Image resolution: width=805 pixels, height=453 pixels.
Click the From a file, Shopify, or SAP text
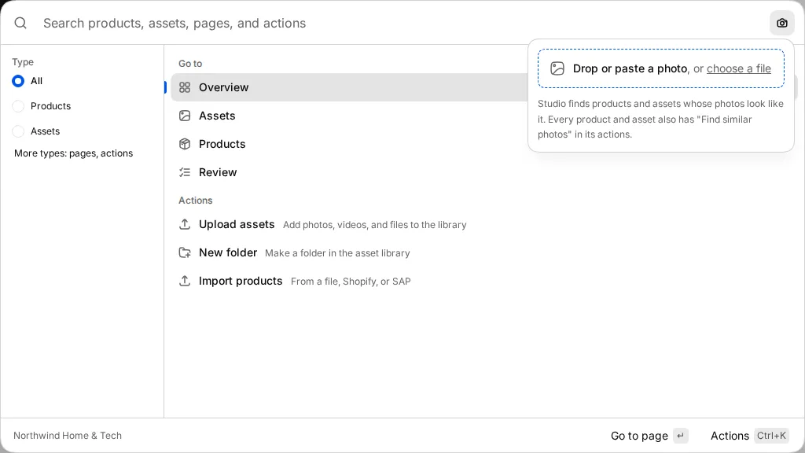click(x=351, y=282)
